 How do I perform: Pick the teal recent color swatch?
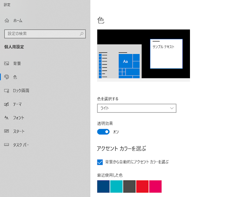(116, 186)
